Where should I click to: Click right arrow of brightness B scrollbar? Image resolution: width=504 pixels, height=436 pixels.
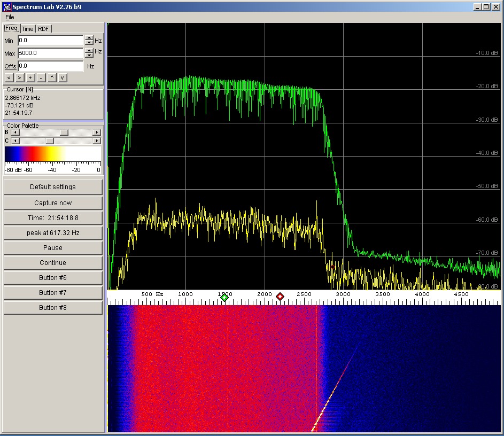tap(97, 132)
